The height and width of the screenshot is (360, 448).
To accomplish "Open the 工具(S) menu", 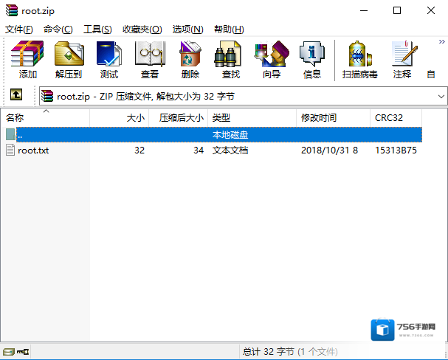I will pos(97,29).
